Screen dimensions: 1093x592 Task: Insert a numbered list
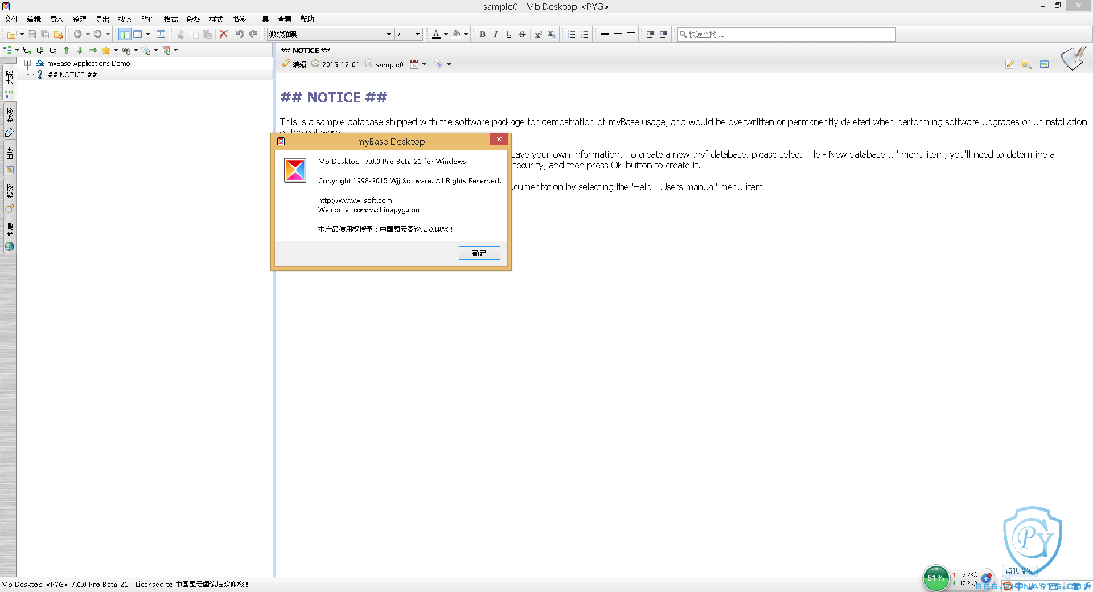[571, 34]
